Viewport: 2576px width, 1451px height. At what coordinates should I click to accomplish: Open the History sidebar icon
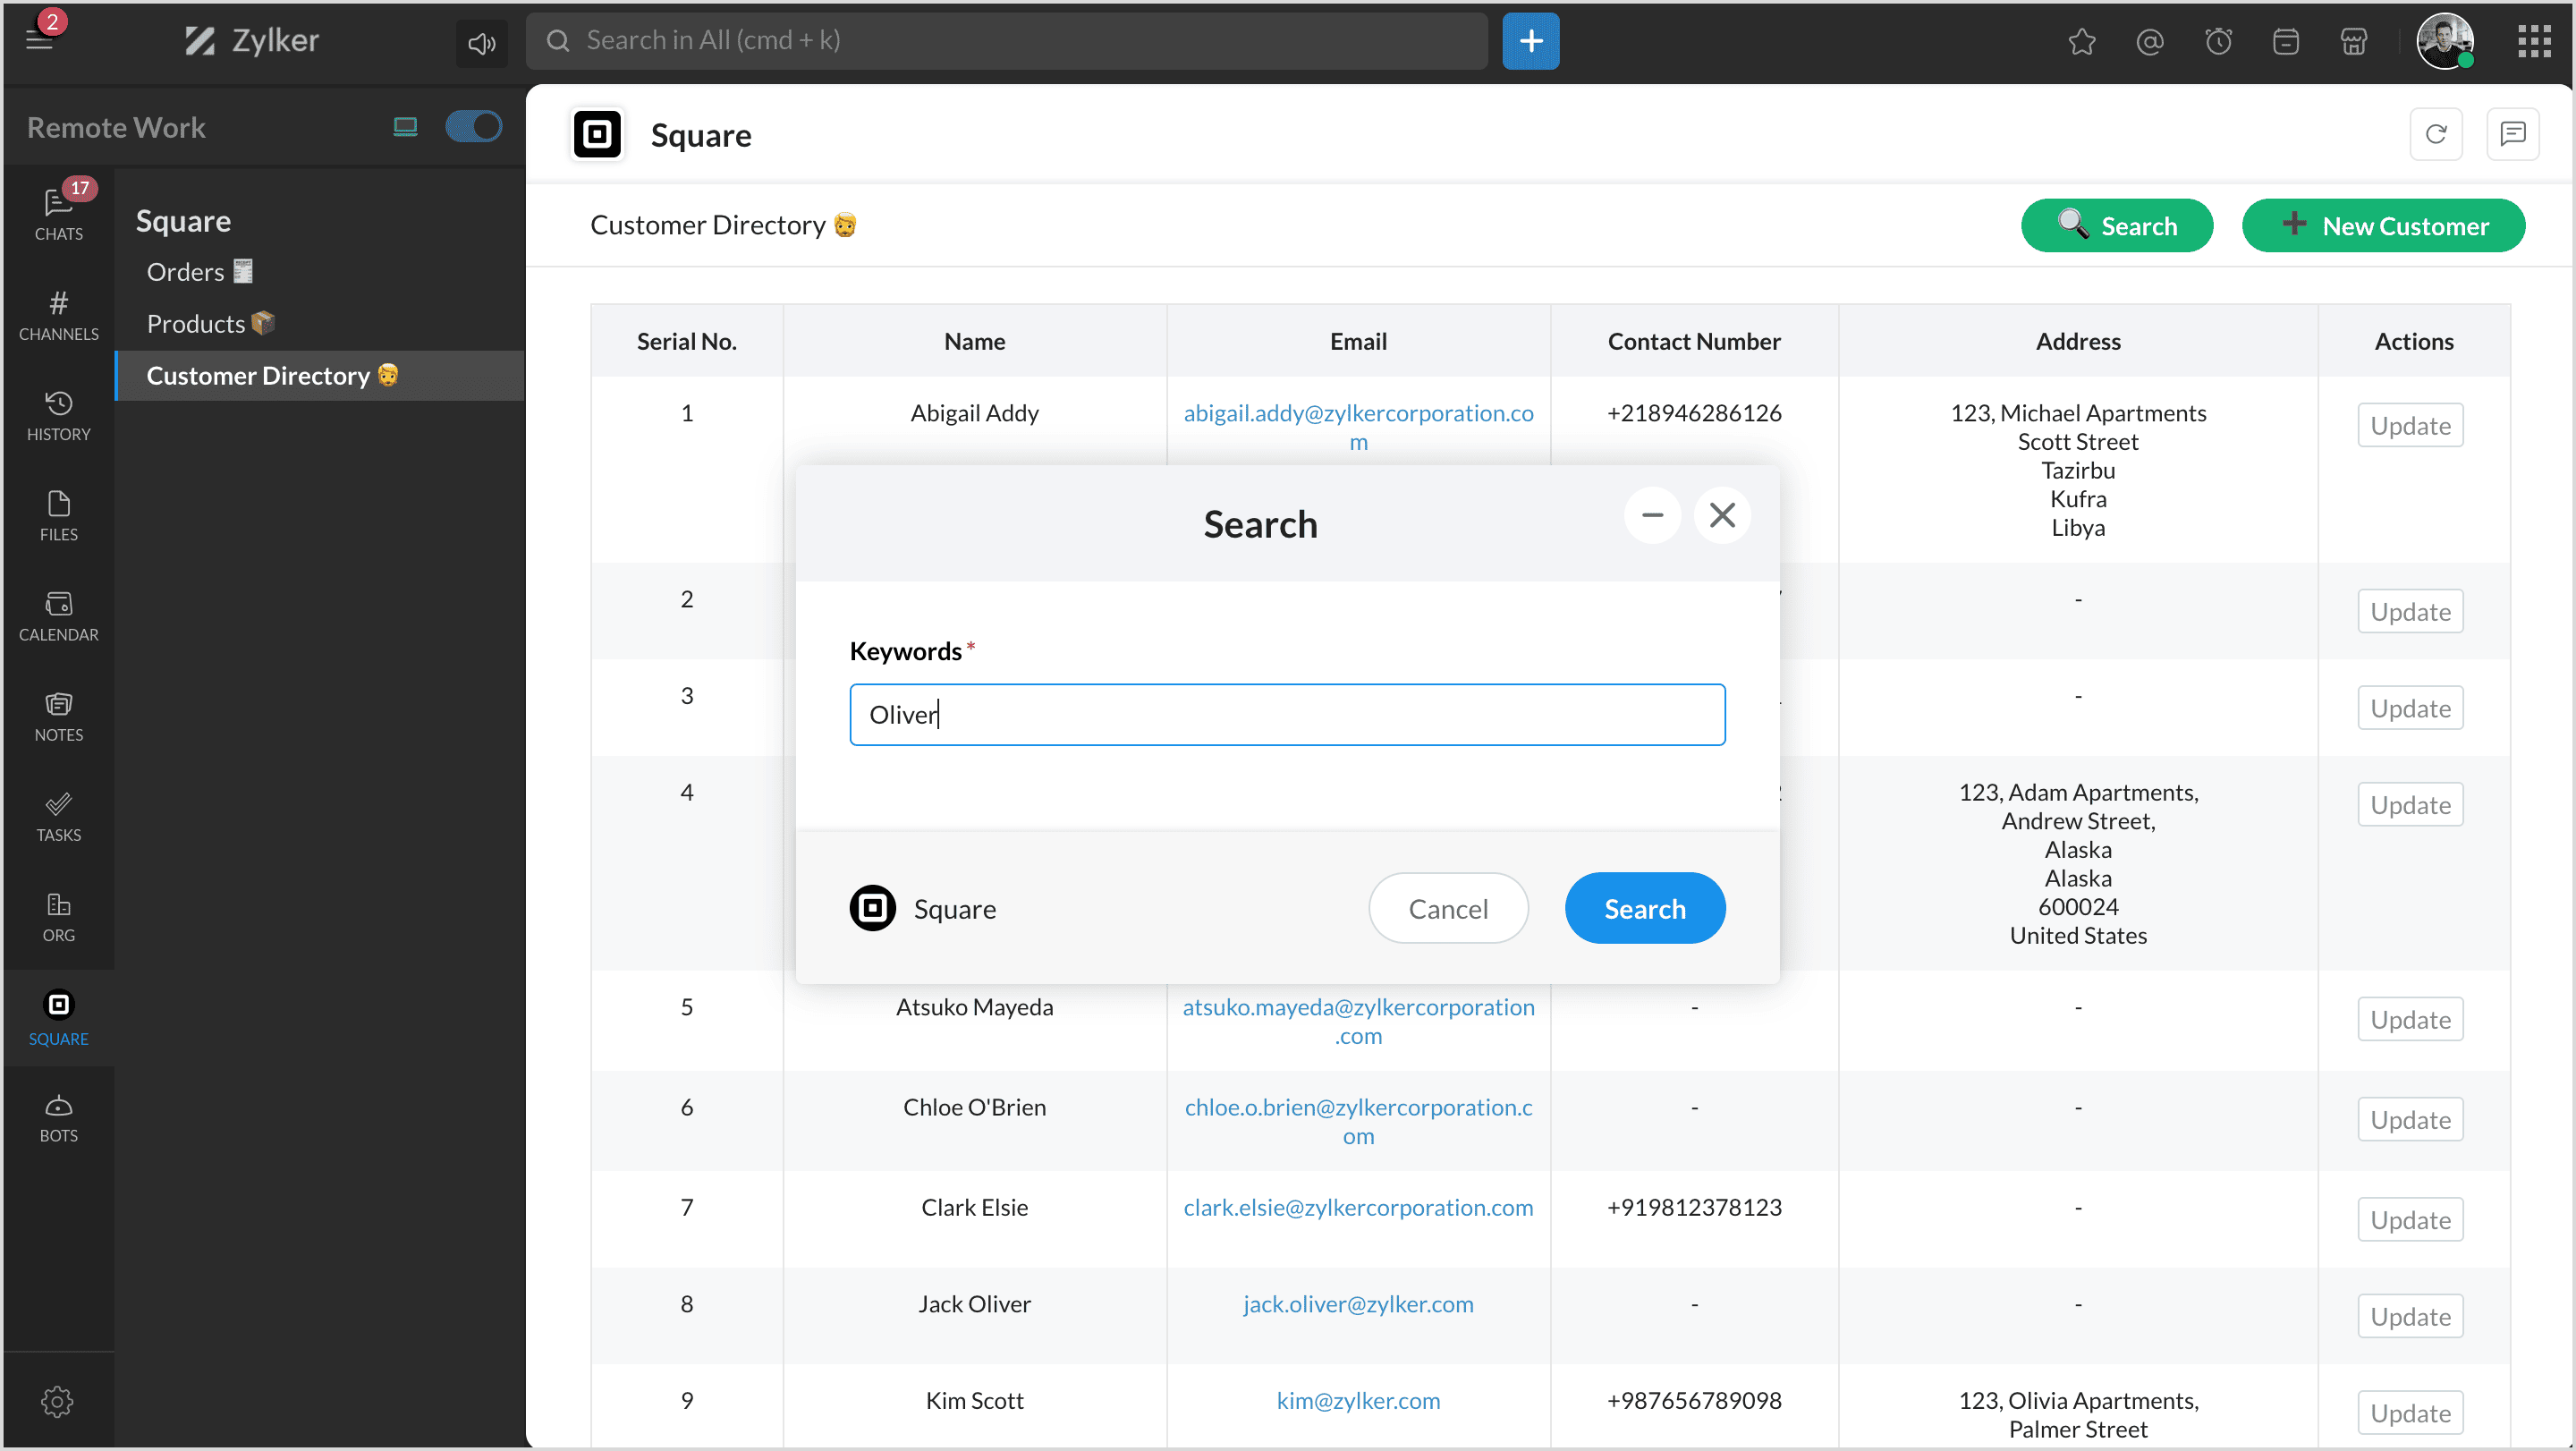58,415
